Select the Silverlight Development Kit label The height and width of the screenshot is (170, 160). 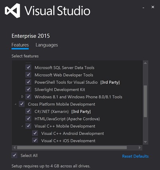point(60,89)
